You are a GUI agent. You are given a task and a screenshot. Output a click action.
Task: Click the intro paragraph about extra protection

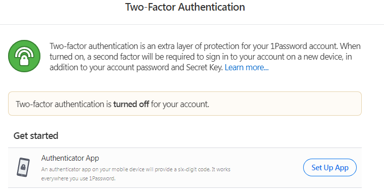pyautogui.click(x=205, y=57)
